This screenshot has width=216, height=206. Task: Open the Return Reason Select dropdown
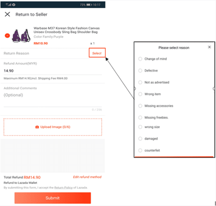(x=97, y=53)
